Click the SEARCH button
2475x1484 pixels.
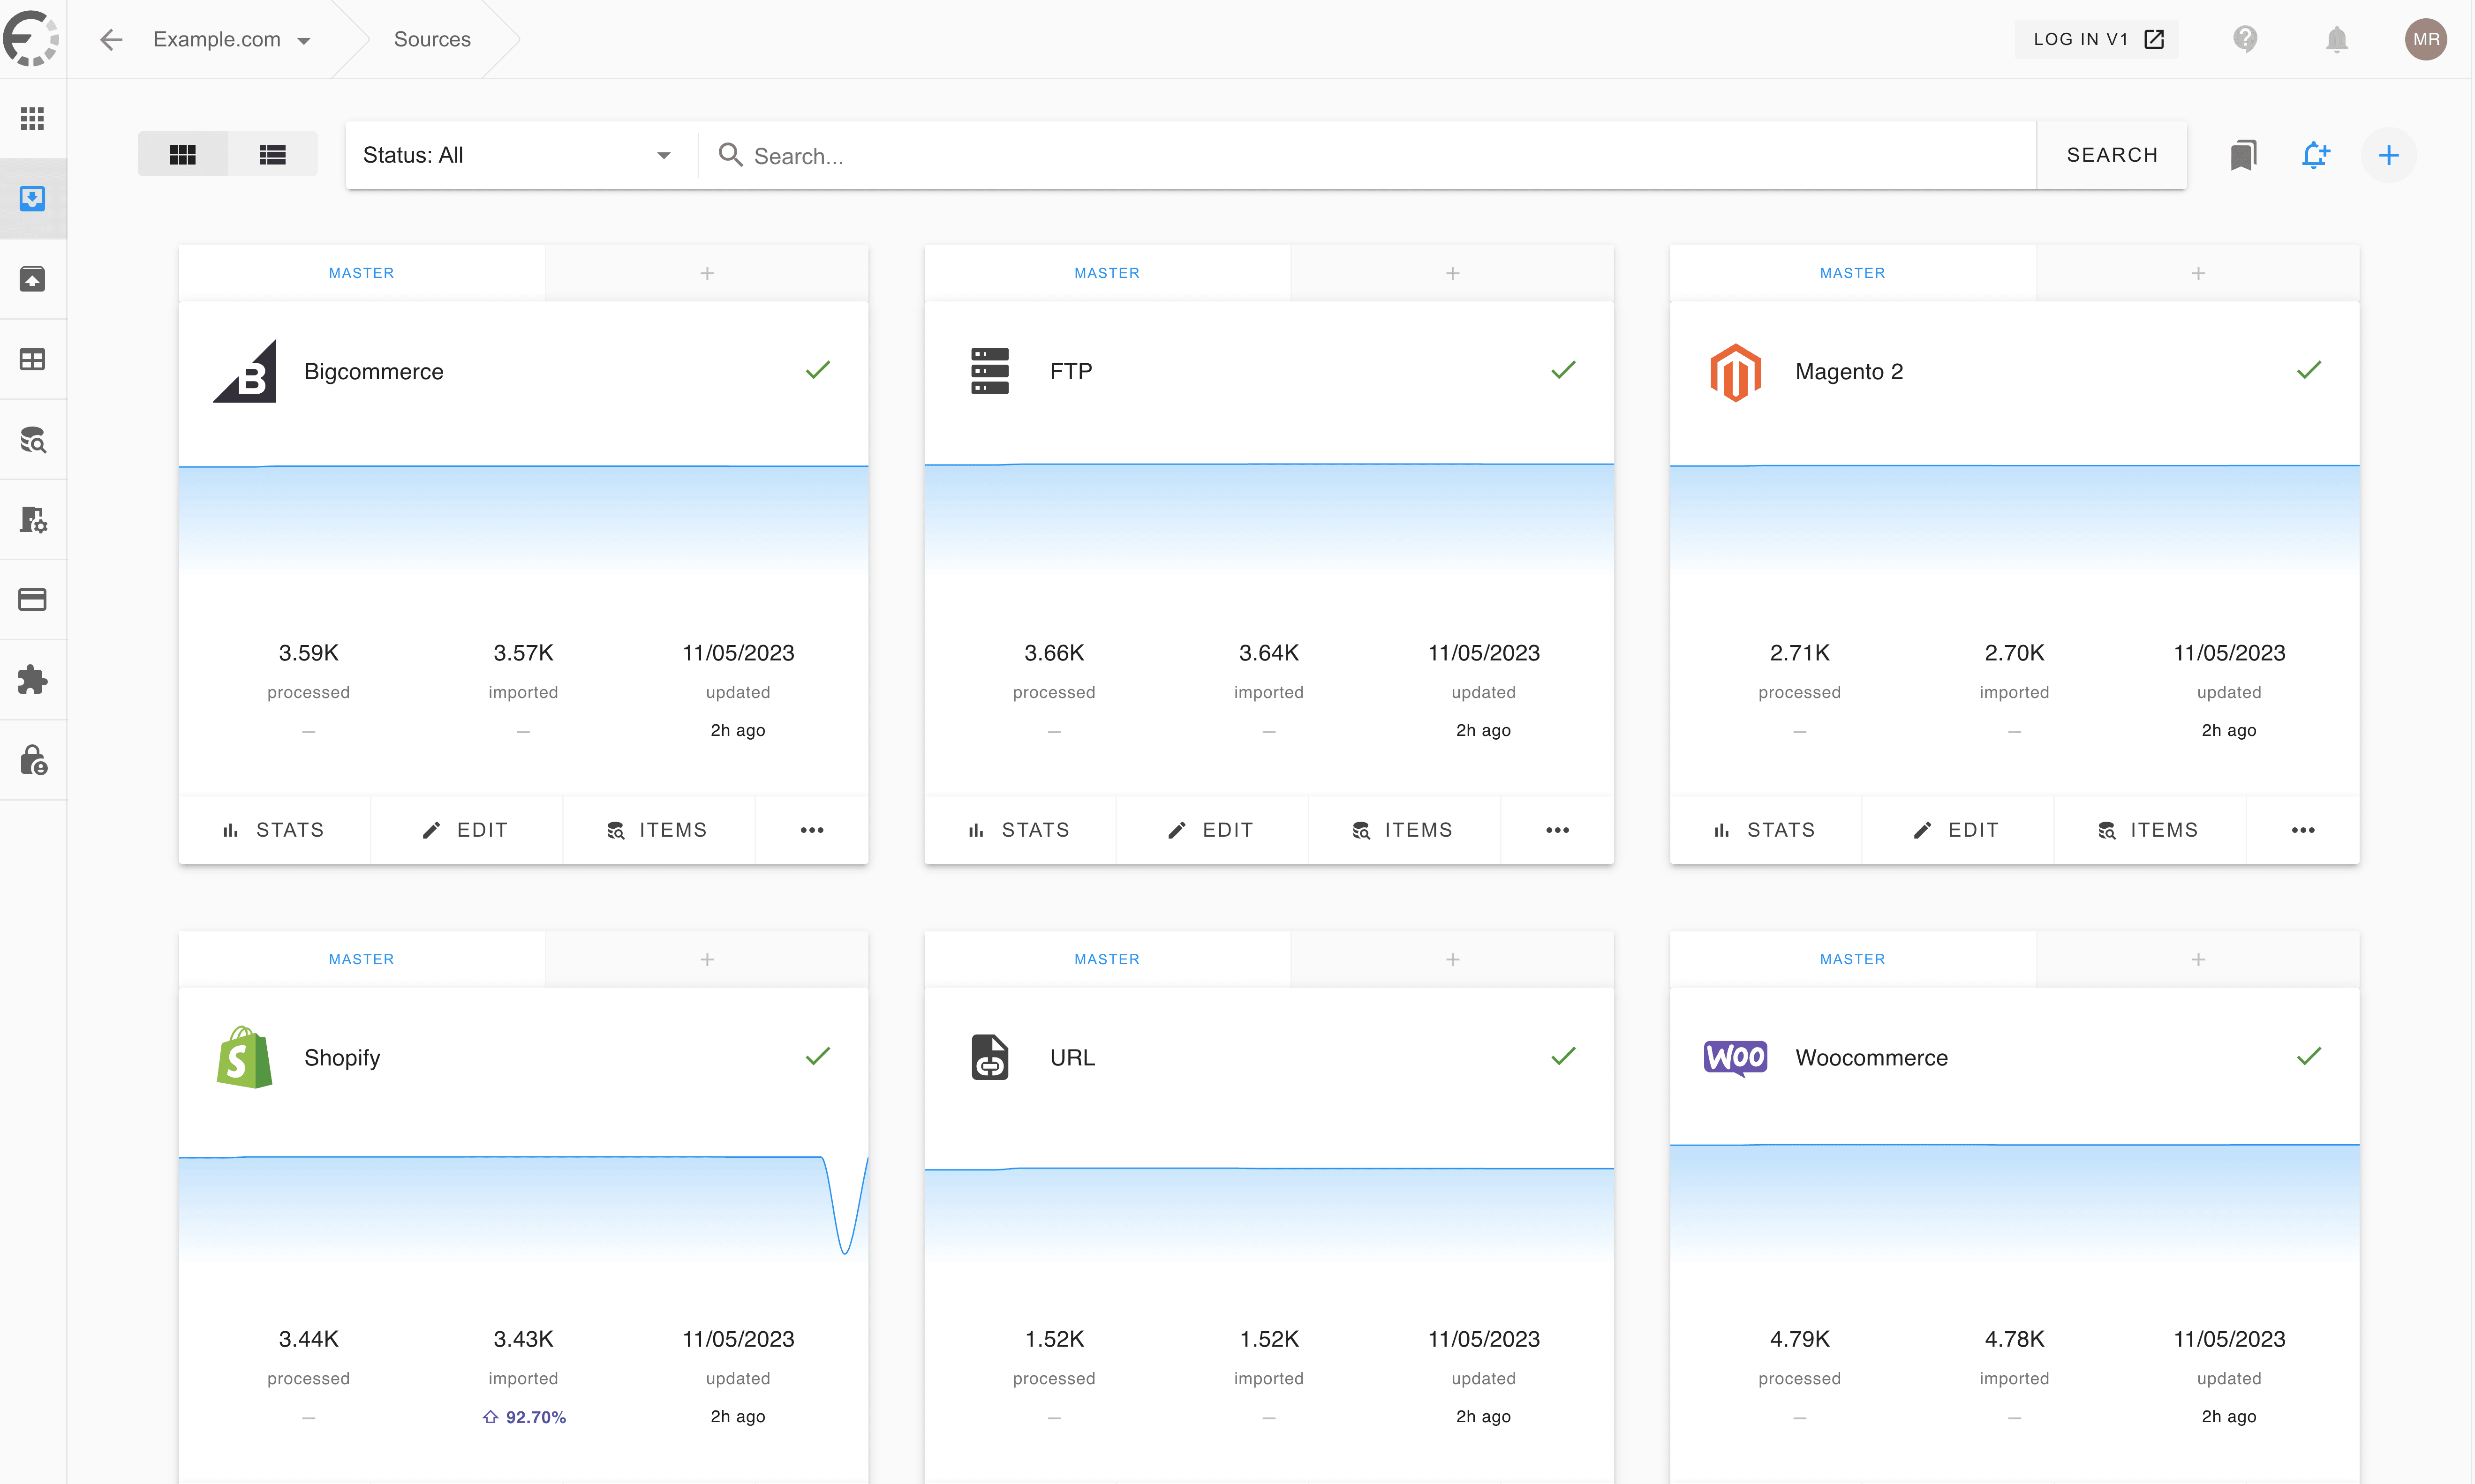pos(2112,155)
